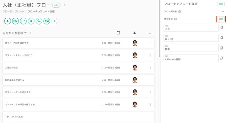Screen dimensions: 227x123
Task: Open the リファレンスチェックを行う task
Action: click(x=79, y=55)
